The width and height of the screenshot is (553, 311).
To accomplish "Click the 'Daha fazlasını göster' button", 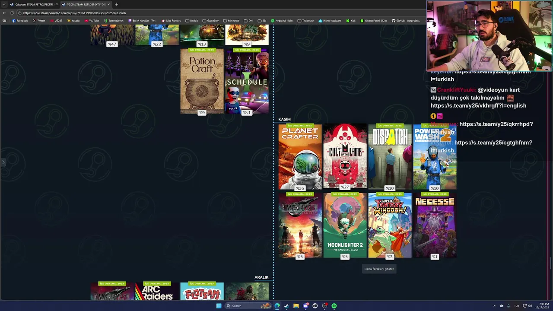I will [379, 269].
